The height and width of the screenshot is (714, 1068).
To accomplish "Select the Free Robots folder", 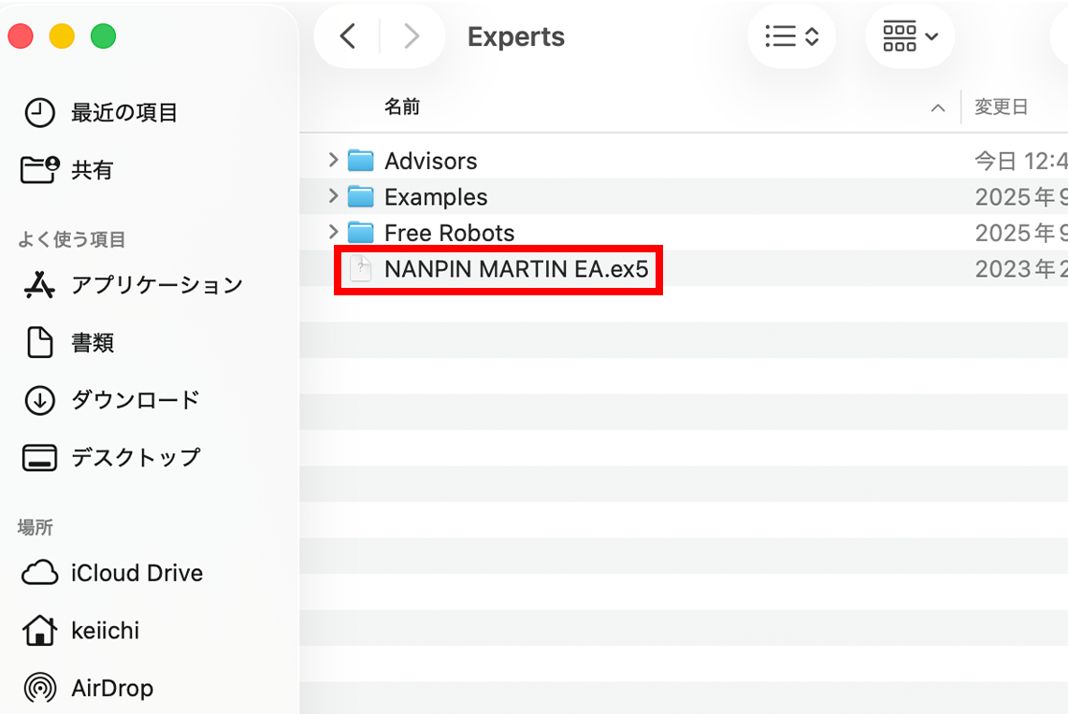I will tap(449, 233).
